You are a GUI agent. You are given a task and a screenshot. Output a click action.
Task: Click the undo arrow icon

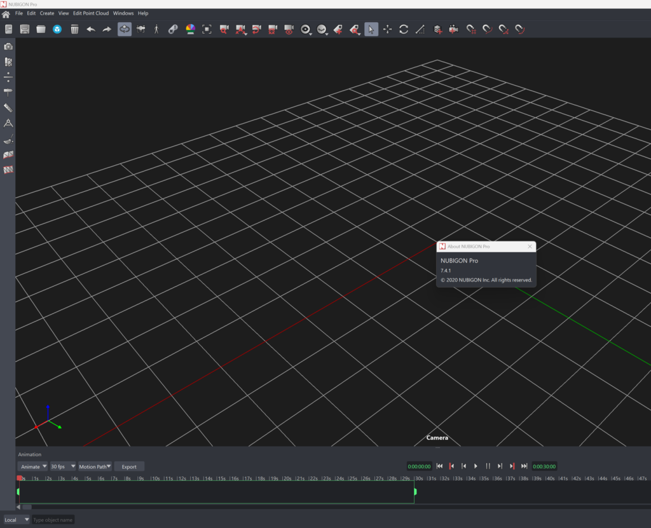click(91, 29)
